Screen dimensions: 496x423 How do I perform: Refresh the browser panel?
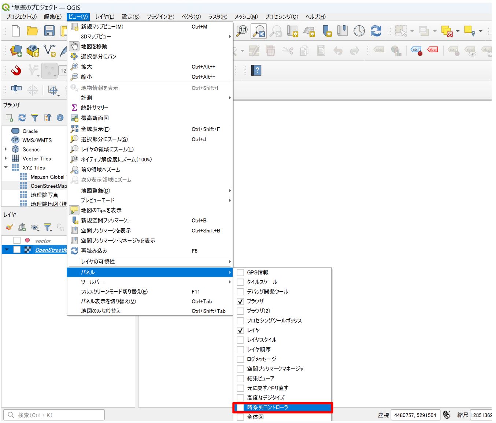22,117
